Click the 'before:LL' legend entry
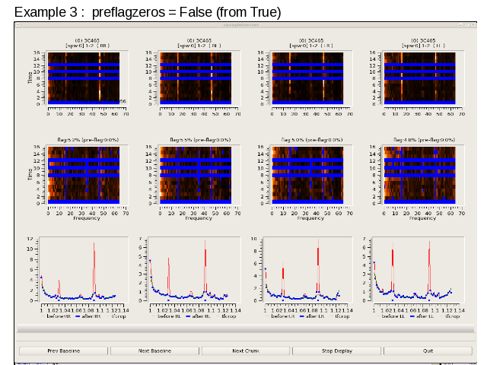Image resolution: width=487 pixels, height=365 pixels. 391,316
